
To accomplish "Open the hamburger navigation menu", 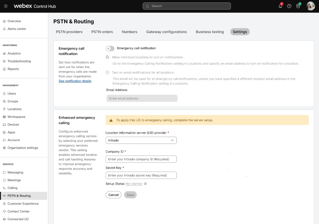I will click(6, 6).
